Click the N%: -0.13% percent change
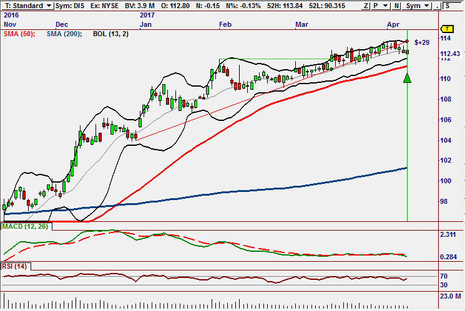The height and width of the screenshot is (311, 465). (x=243, y=6)
